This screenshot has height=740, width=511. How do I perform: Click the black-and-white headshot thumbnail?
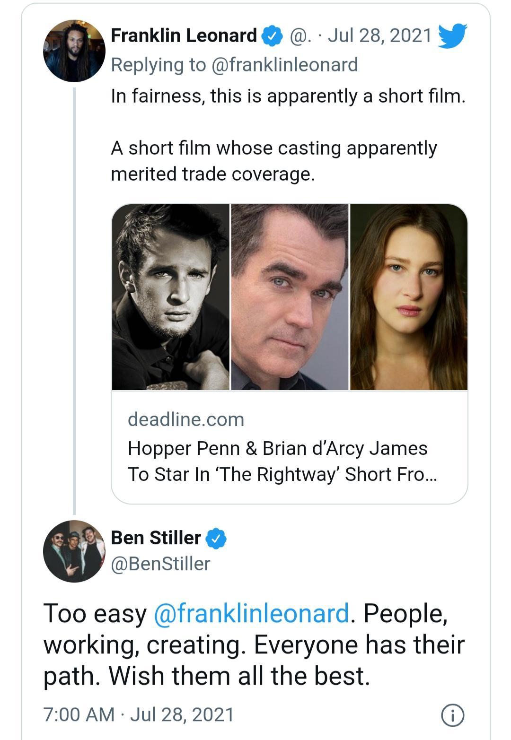coord(171,297)
